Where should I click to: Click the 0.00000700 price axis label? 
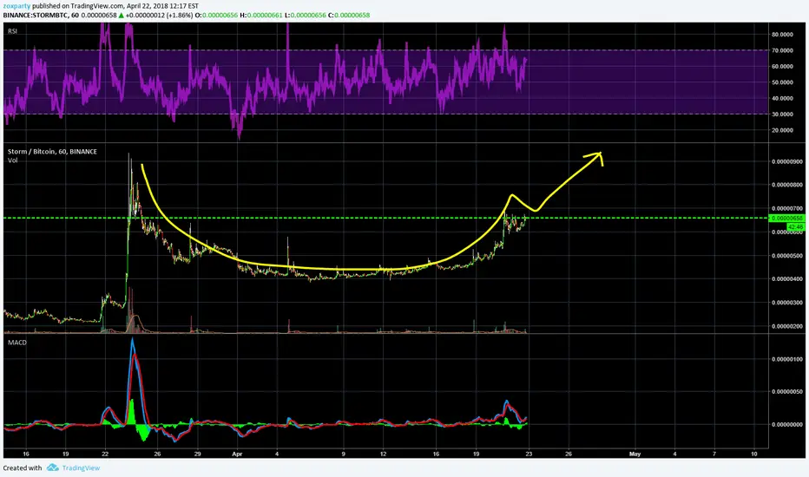pyautogui.click(x=787, y=208)
